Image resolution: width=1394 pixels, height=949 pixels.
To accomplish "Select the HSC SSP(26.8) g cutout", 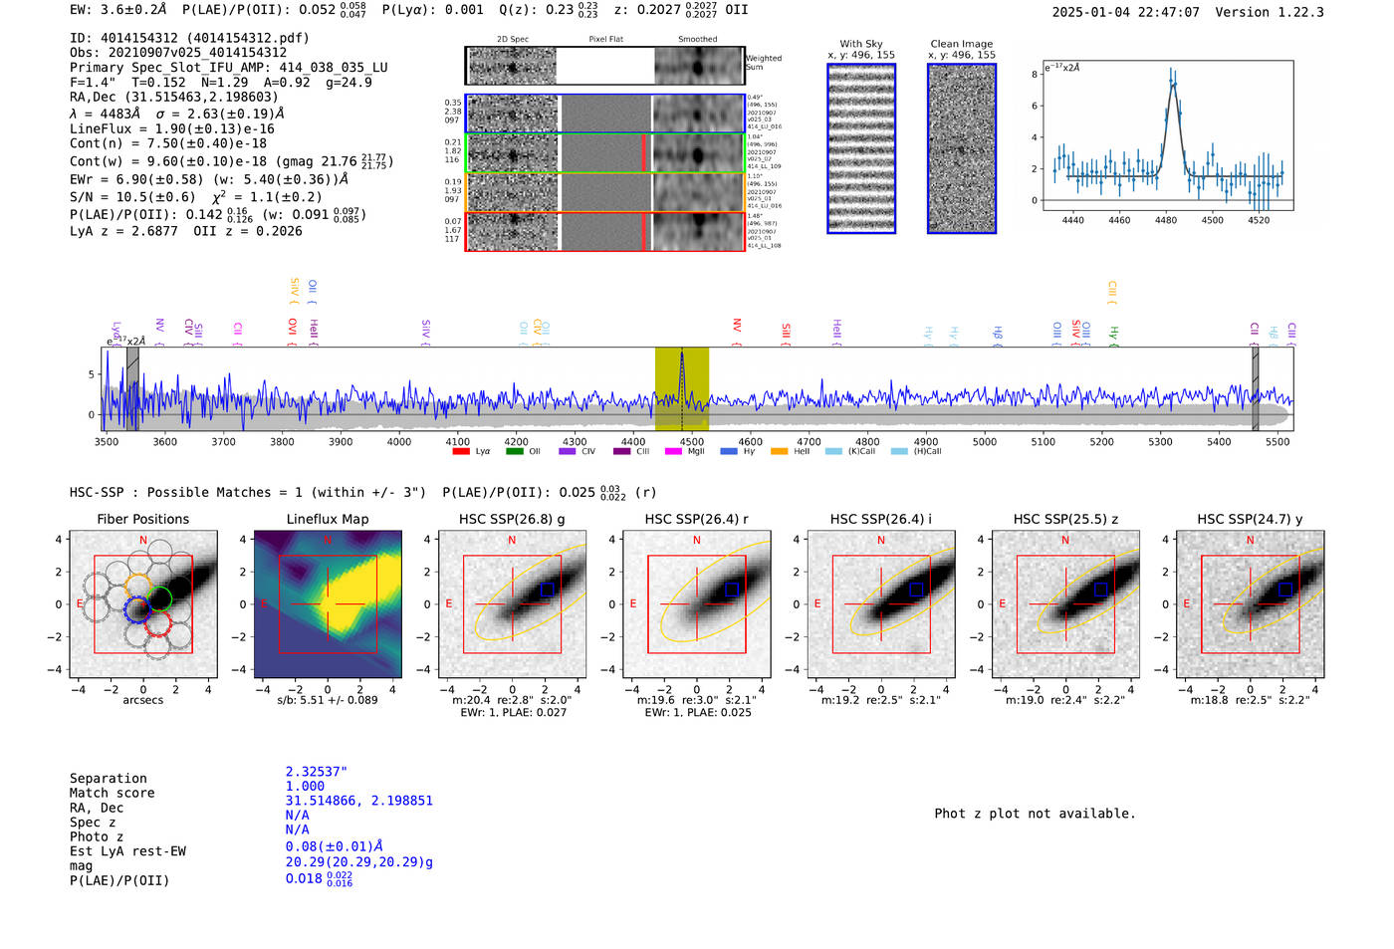I will pos(512,604).
